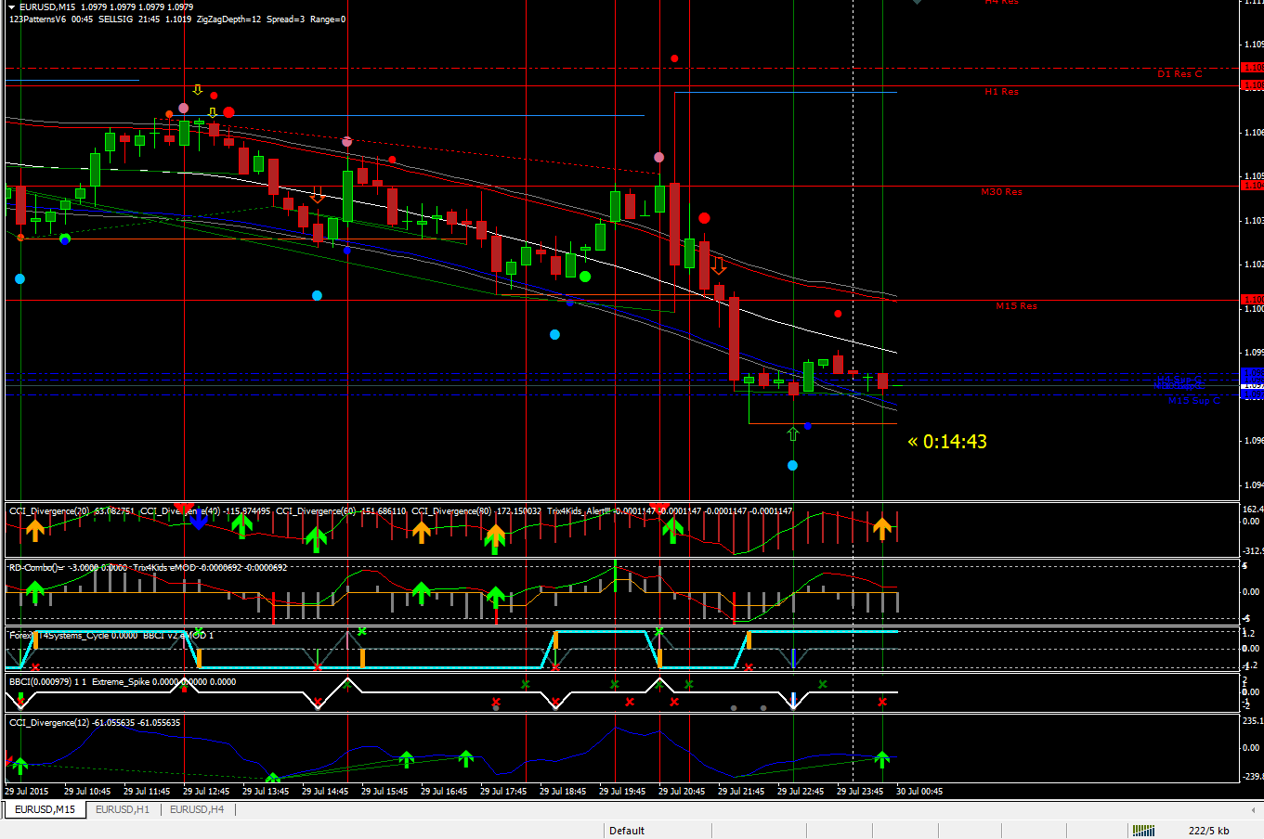Screen dimensions: 1264x839
Task: Switch to the EURUSD,M15 chart tab
Action: pyautogui.click(x=45, y=809)
